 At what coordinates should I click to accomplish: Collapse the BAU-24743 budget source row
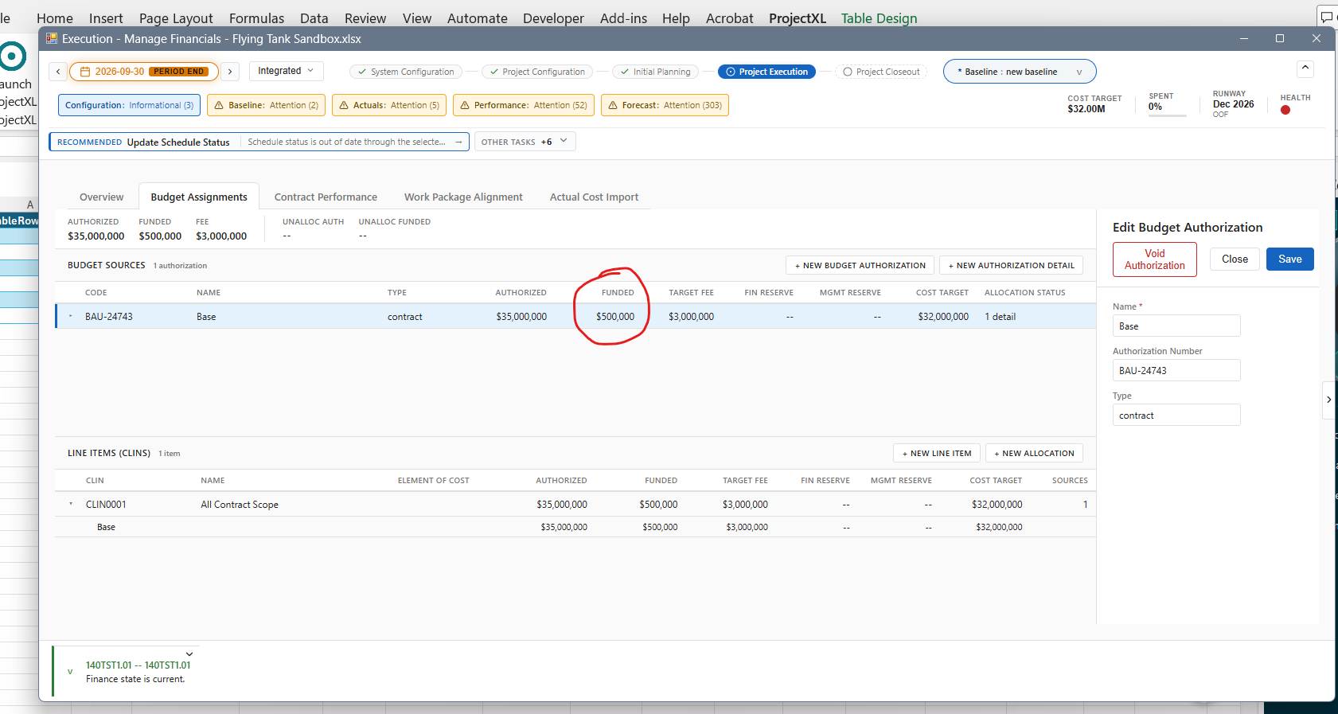(71, 316)
